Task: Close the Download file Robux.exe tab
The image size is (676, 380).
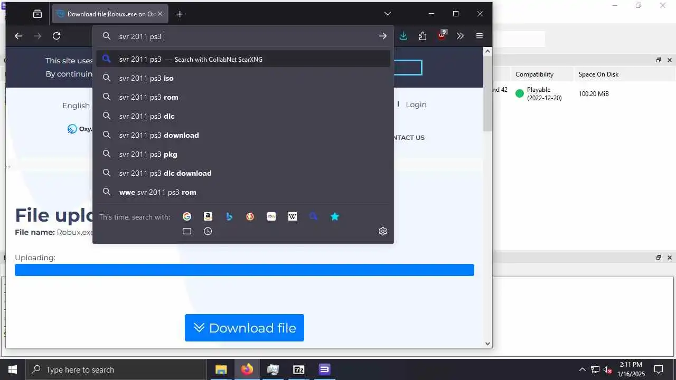Action: coord(161,14)
